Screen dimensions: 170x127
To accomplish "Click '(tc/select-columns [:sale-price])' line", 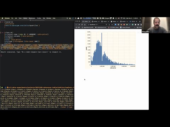I will point(19,36).
